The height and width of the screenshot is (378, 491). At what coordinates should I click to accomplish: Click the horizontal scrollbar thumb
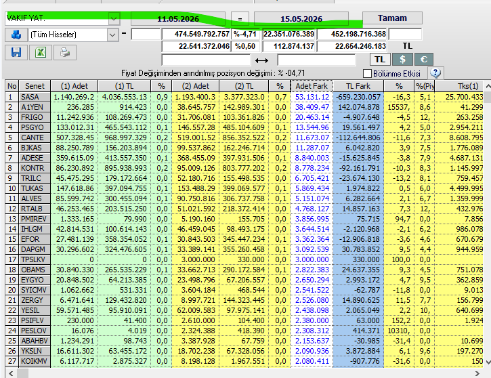pyautogui.click(x=22, y=374)
